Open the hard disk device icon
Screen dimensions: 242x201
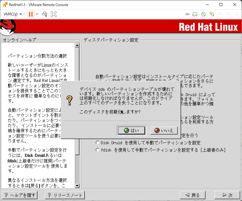click(x=195, y=15)
